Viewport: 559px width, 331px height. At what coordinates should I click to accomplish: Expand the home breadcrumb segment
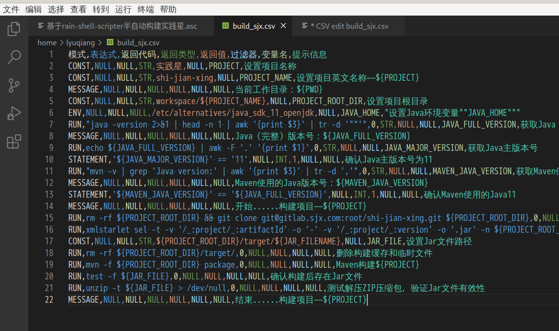[x=47, y=43]
